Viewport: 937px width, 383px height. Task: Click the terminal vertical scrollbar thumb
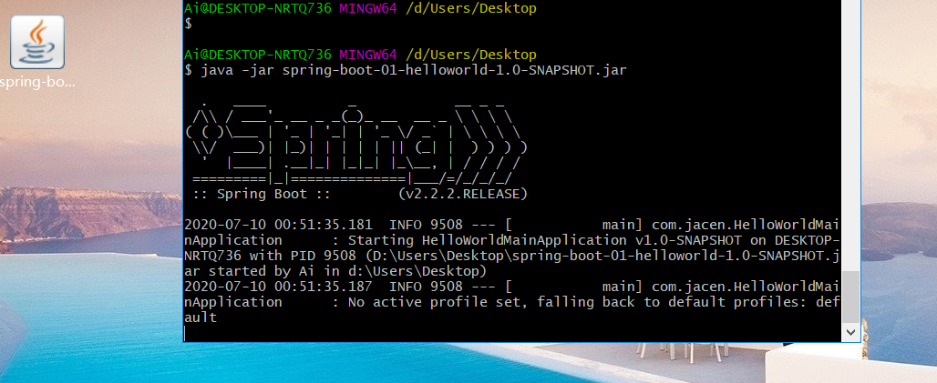(x=851, y=297)
